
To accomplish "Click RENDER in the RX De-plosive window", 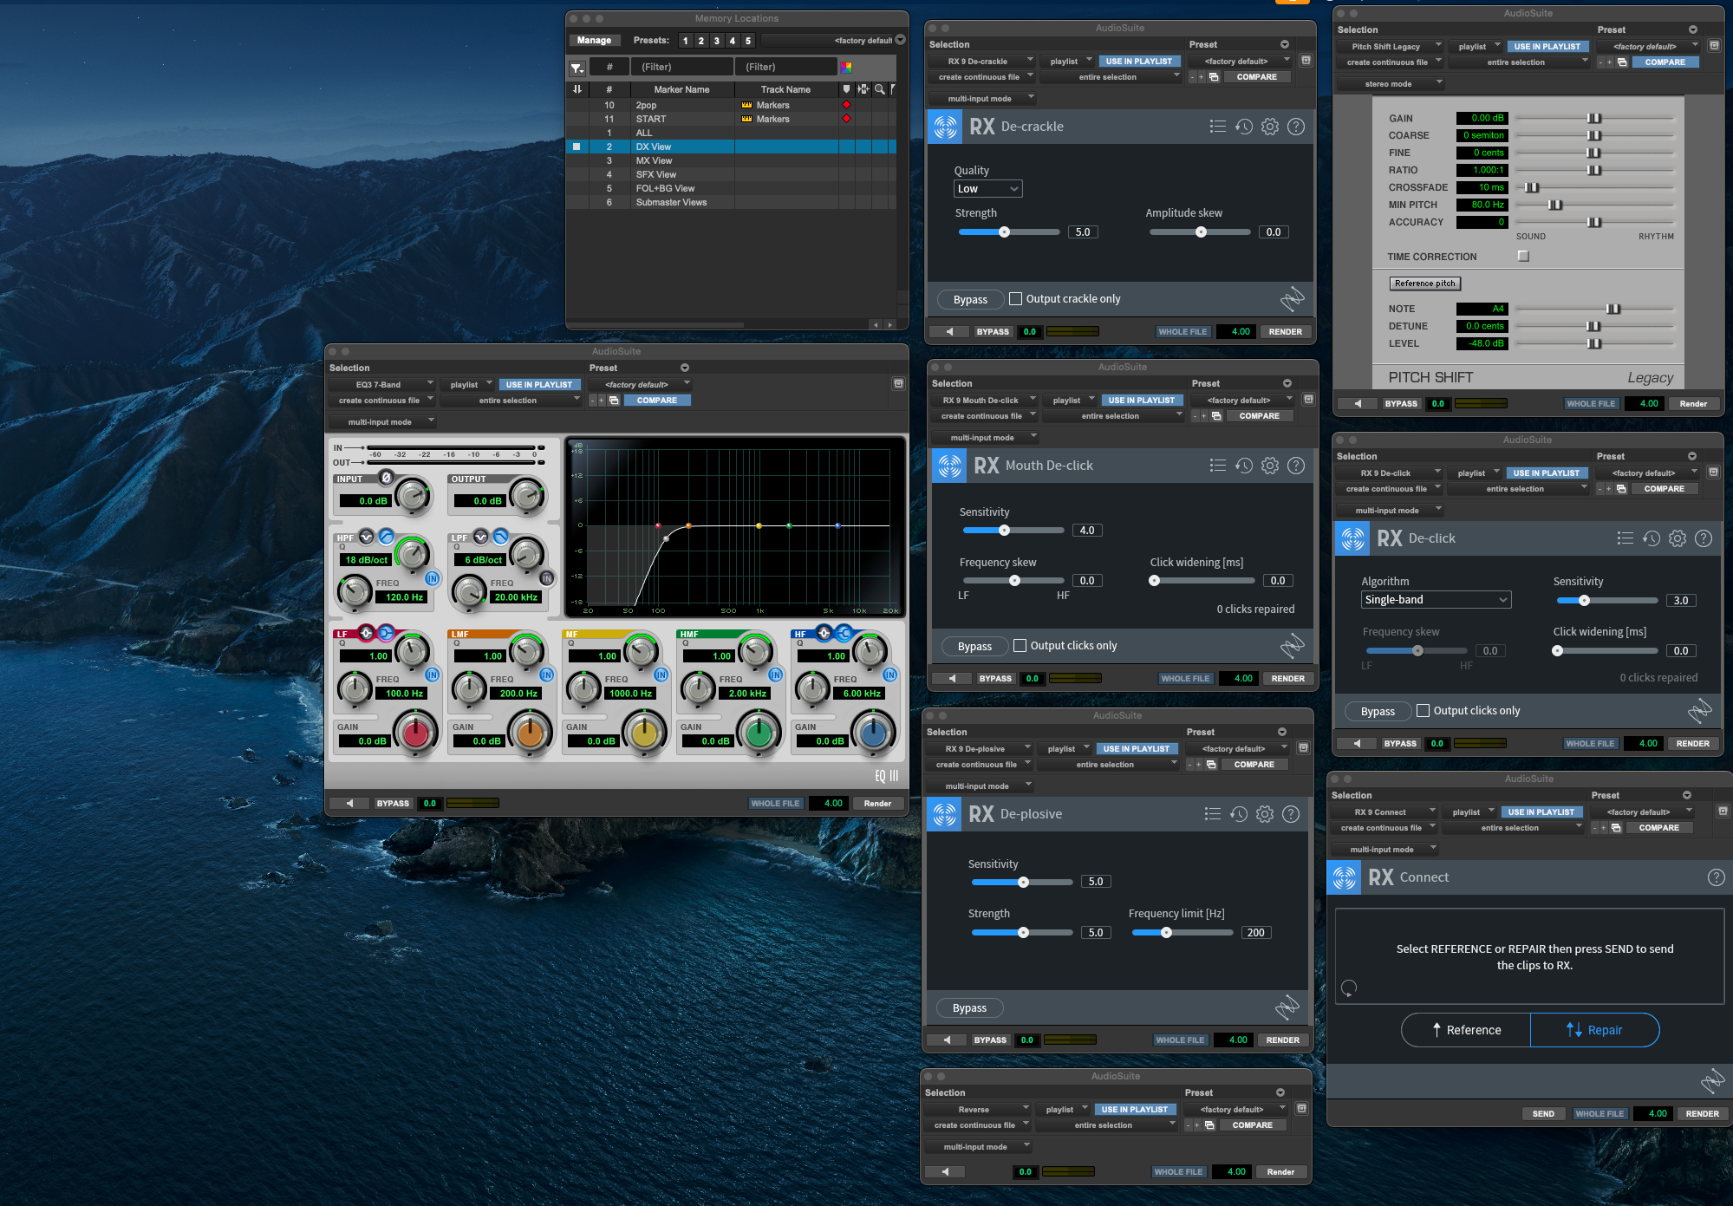I will [1282, 1040].
